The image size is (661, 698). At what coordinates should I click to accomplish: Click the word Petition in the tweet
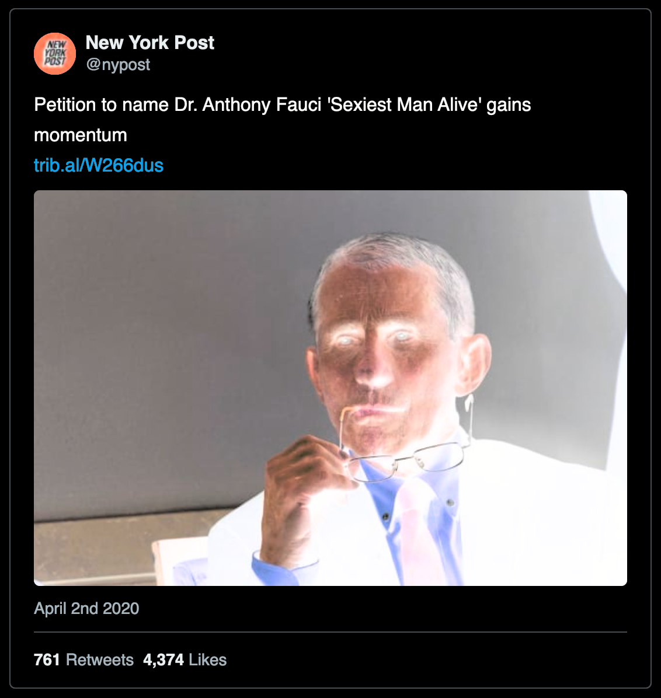(66, 104)
